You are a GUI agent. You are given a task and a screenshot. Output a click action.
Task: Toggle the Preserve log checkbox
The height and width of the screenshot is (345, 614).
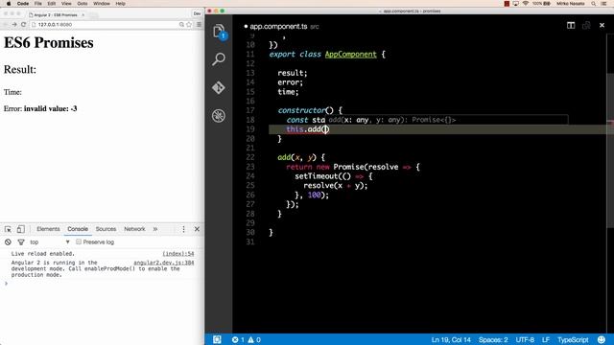(79, 241)
